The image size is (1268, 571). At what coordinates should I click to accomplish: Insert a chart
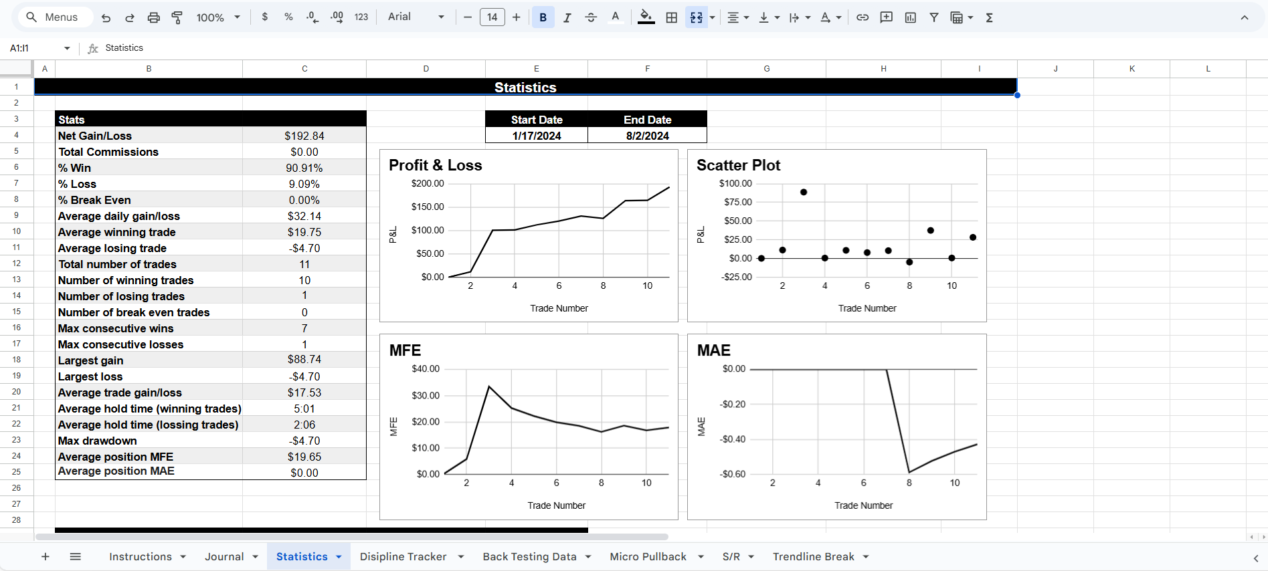point(911,18)
